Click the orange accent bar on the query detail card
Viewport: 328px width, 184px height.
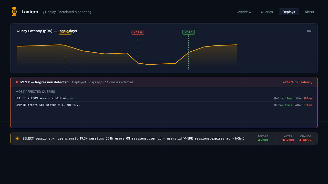coord(11,138)
